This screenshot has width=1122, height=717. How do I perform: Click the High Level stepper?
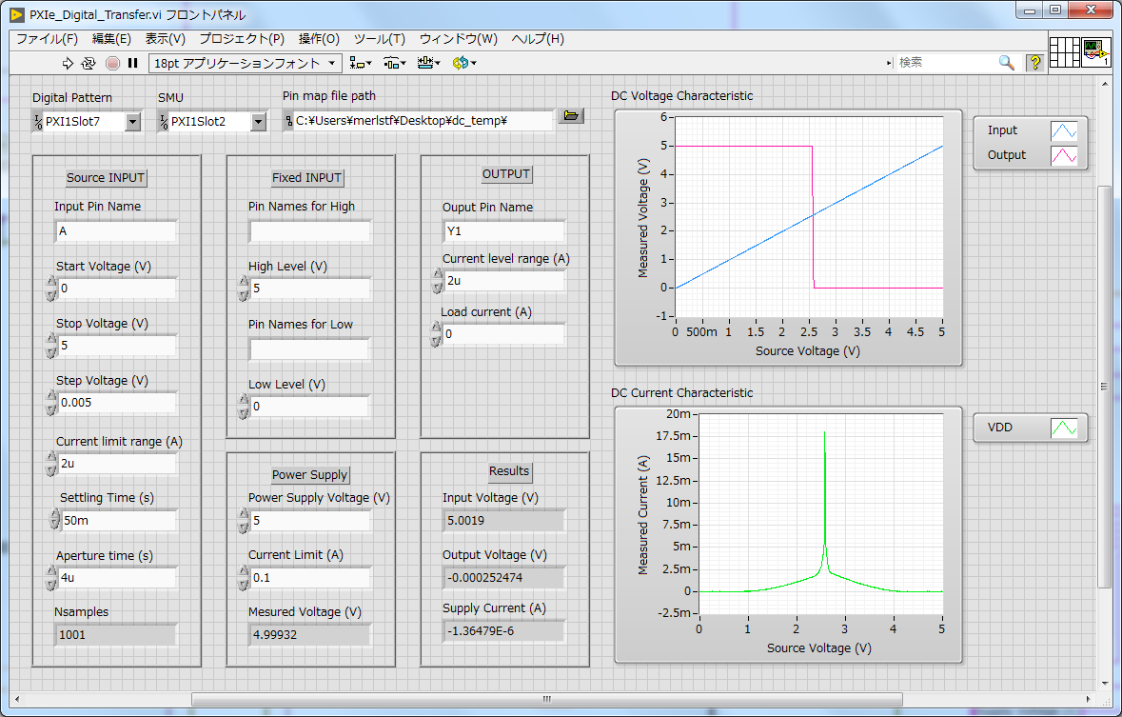244,288
